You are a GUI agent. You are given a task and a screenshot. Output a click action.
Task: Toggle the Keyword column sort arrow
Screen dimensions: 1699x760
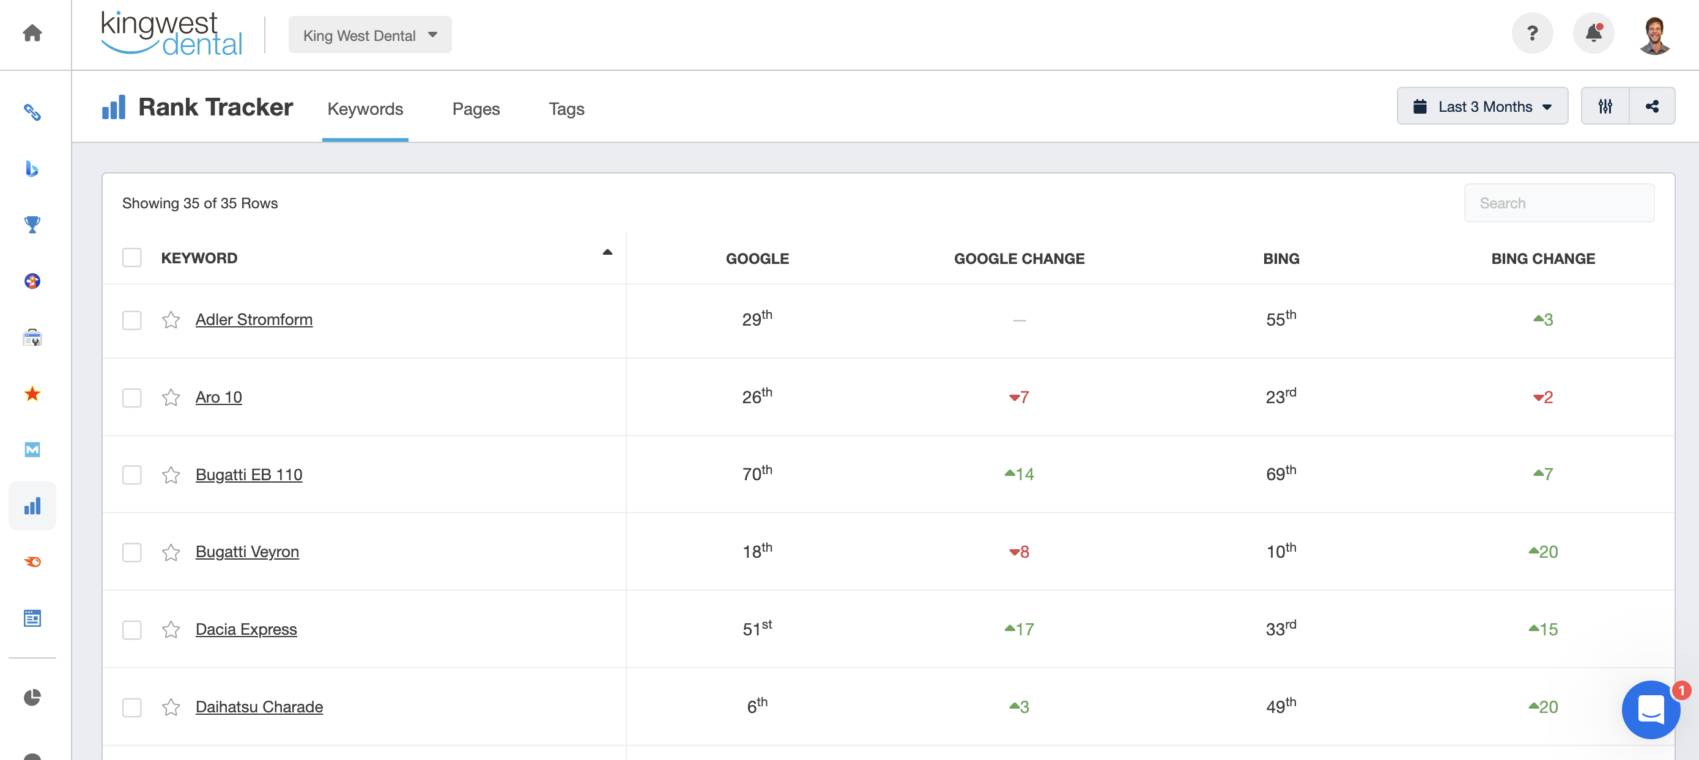[x=606, y=252]
